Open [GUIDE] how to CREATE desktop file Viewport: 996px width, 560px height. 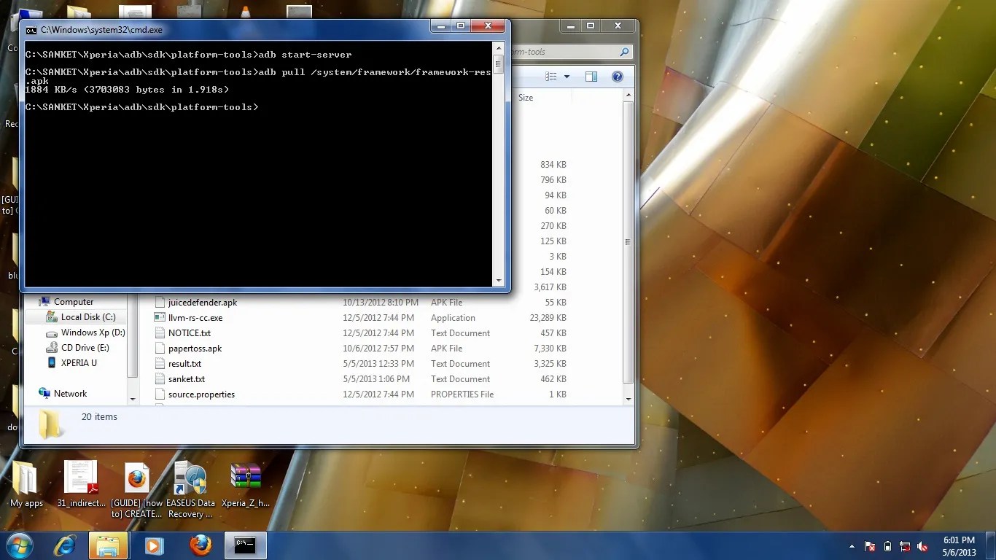click(x=136, y=490)
